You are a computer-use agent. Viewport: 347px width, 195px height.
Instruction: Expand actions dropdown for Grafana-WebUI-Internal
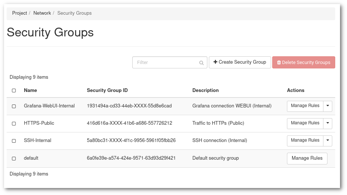point(327,106)
